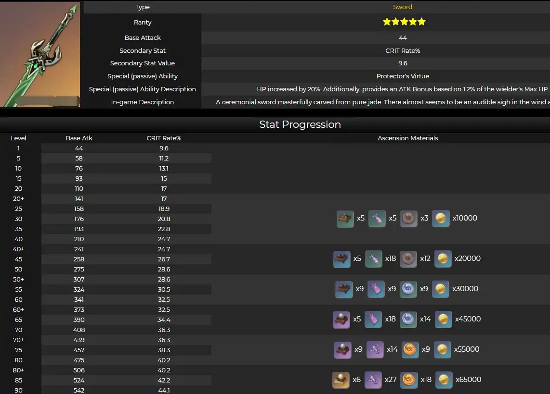
Task: Click the yellow Sword type link
Action: (403, 7)
